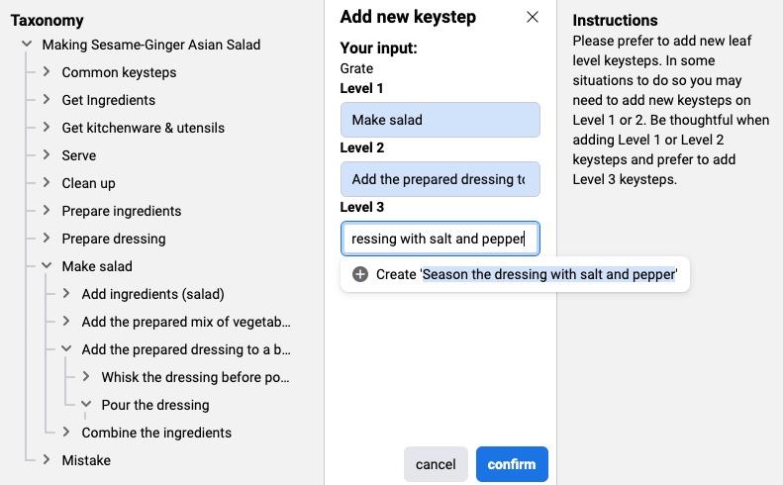Expand the Prepare ingredients chevron
This screenshot has width=783, height=485.
click(47, 211)
